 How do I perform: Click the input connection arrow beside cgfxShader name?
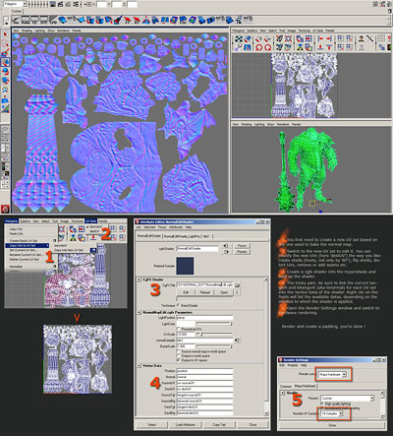pyautogui.click(x=225, y=246)
